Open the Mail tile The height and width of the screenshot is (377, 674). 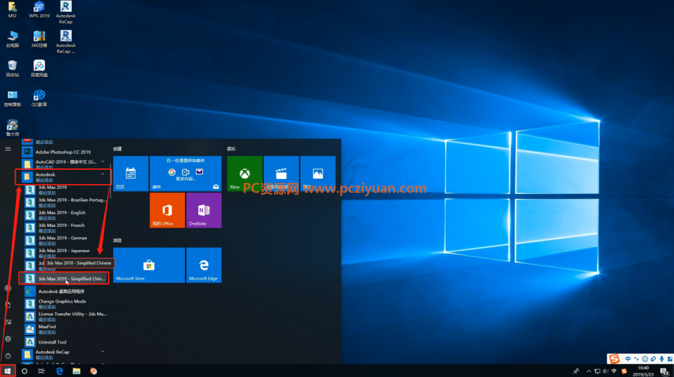(x=185, y=173)
